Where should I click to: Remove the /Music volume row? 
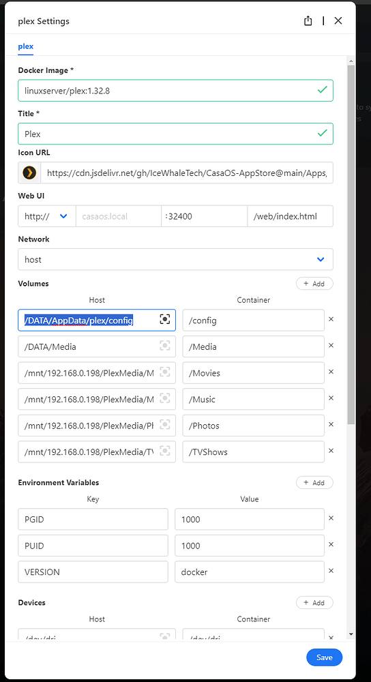[x=331, y=398]
